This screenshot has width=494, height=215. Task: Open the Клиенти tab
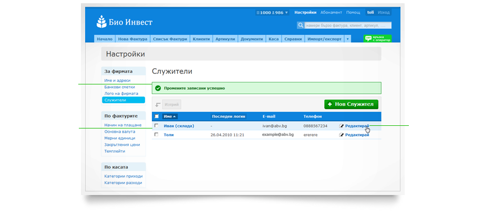coord(202,39)
